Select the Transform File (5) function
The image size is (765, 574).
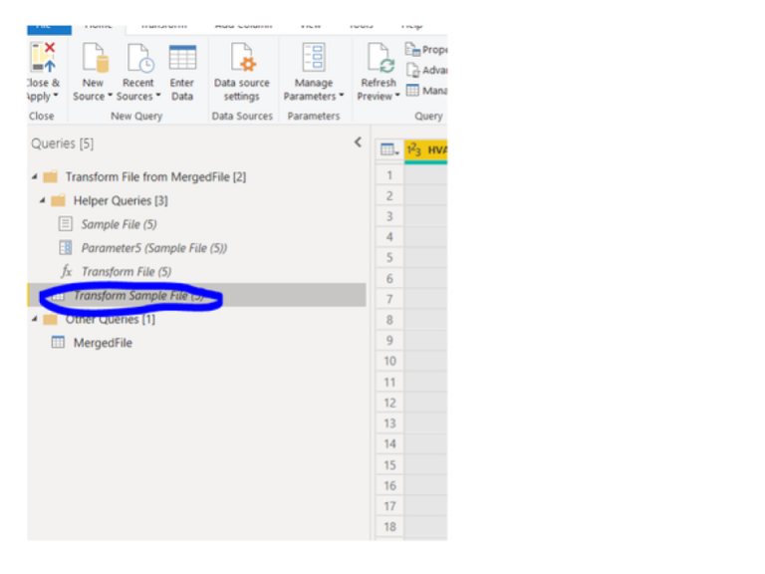pyautogui.click(x=127, y=271)
